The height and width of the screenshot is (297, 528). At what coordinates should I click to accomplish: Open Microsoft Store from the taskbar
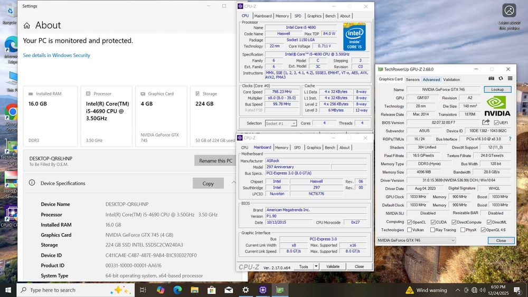pyautogui.click(x=212, y=290)
